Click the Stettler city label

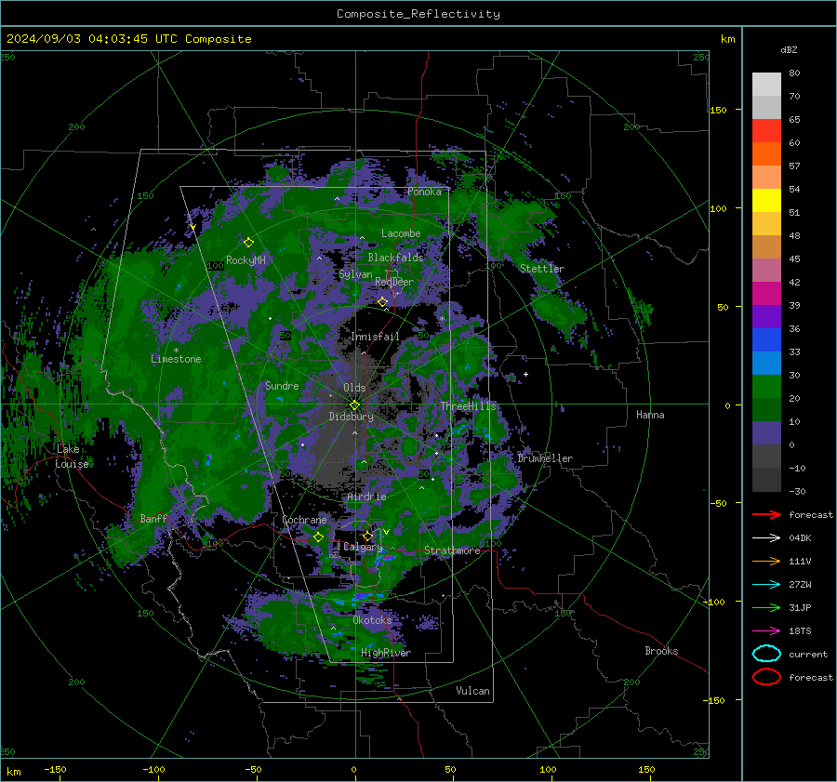pos(542,269)
